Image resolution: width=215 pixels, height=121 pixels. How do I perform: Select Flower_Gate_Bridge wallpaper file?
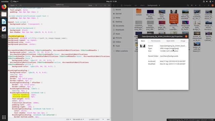(x=197, y=26)
